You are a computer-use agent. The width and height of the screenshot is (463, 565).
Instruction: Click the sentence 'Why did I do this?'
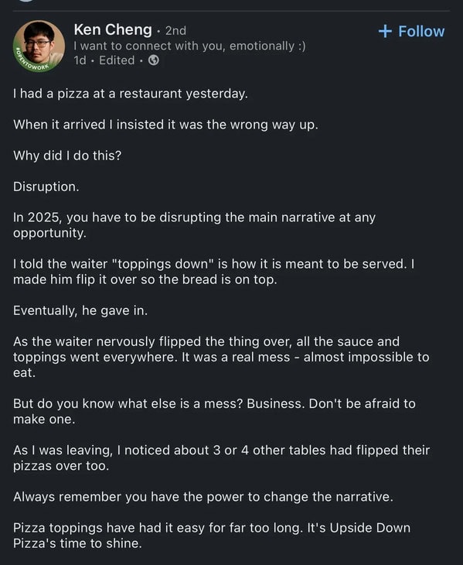(x=67, y=156)
